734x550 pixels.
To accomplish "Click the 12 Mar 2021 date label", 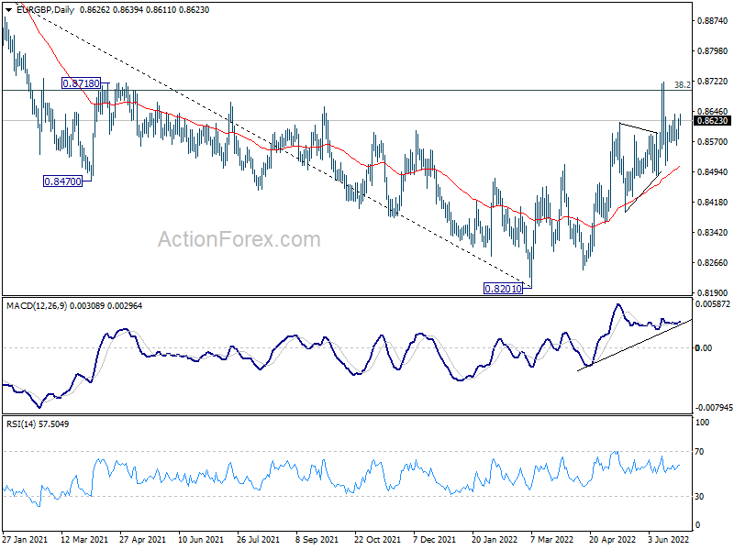I will pyautogui.click(x=84, y=540).
